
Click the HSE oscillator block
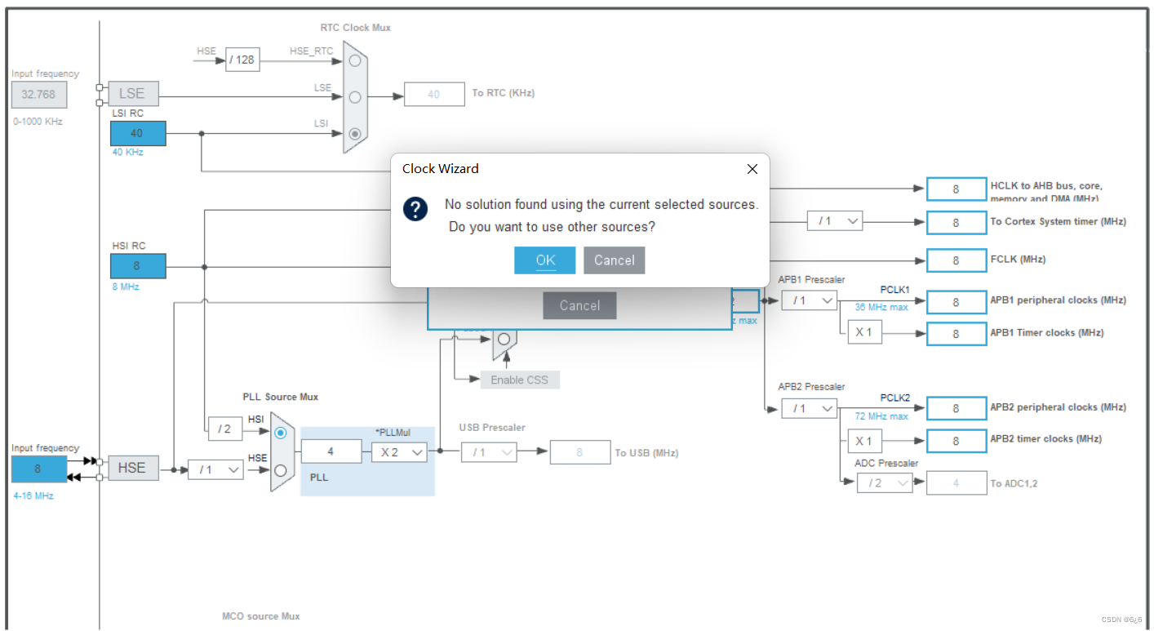[133, 468]
